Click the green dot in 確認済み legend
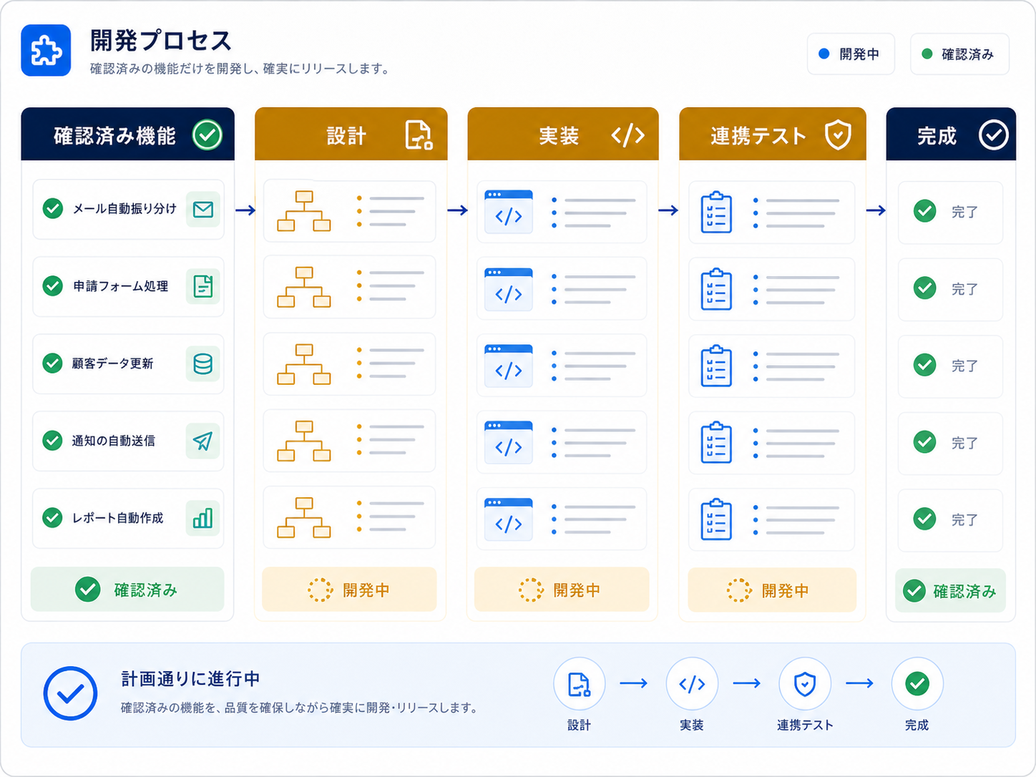 [927, 54]
